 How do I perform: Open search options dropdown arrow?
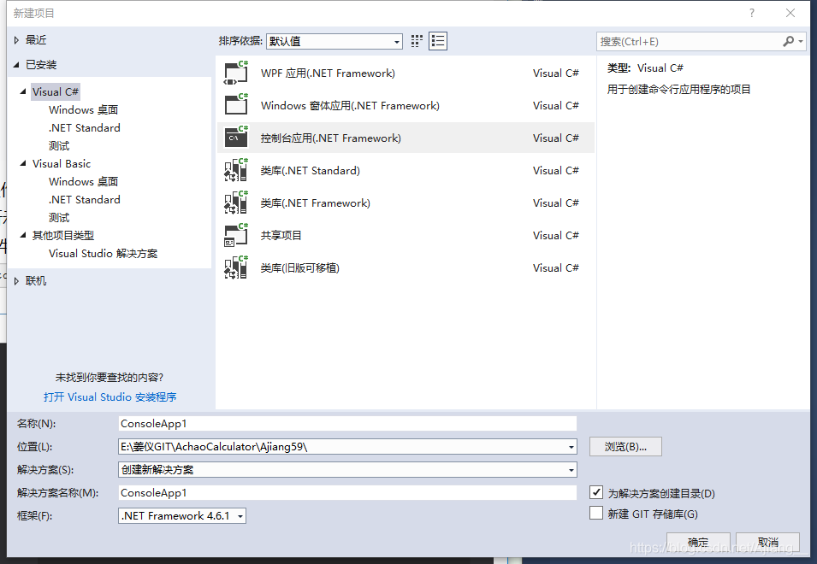801,41
